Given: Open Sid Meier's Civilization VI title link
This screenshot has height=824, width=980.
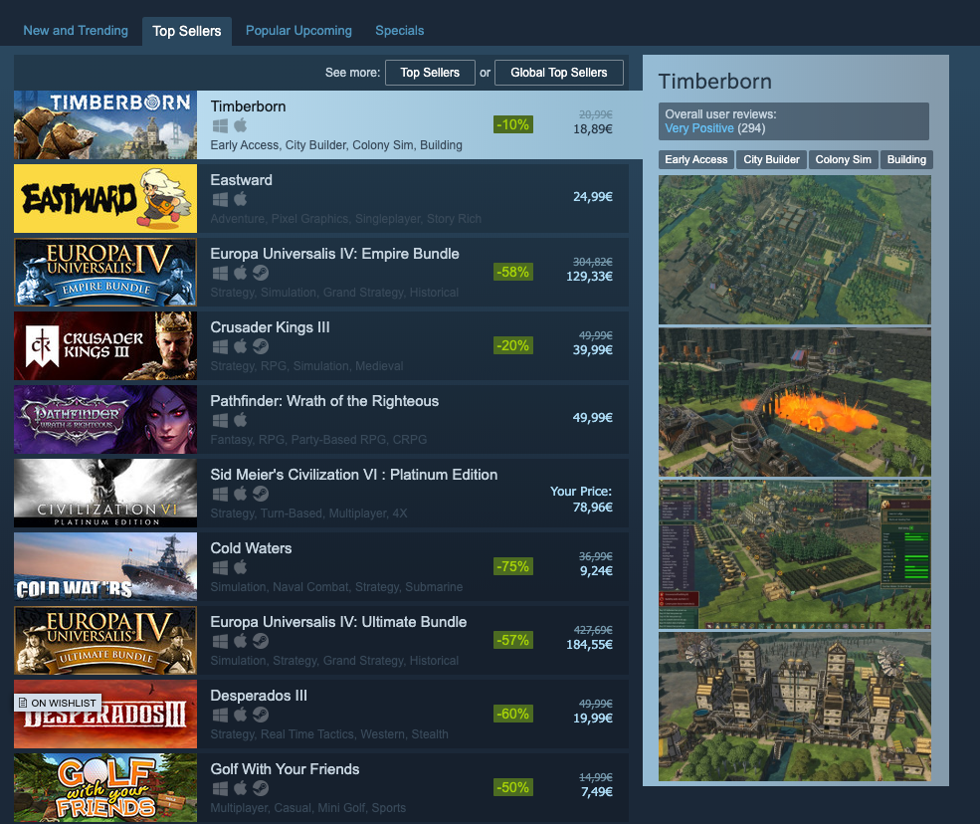Looking at the screenshot, I should coord(354,475).
